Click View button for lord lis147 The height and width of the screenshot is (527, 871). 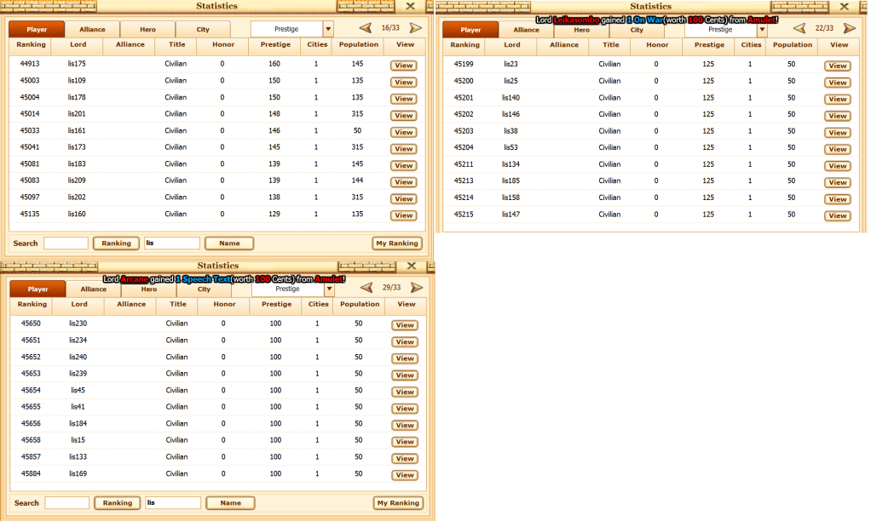point(837,215)
